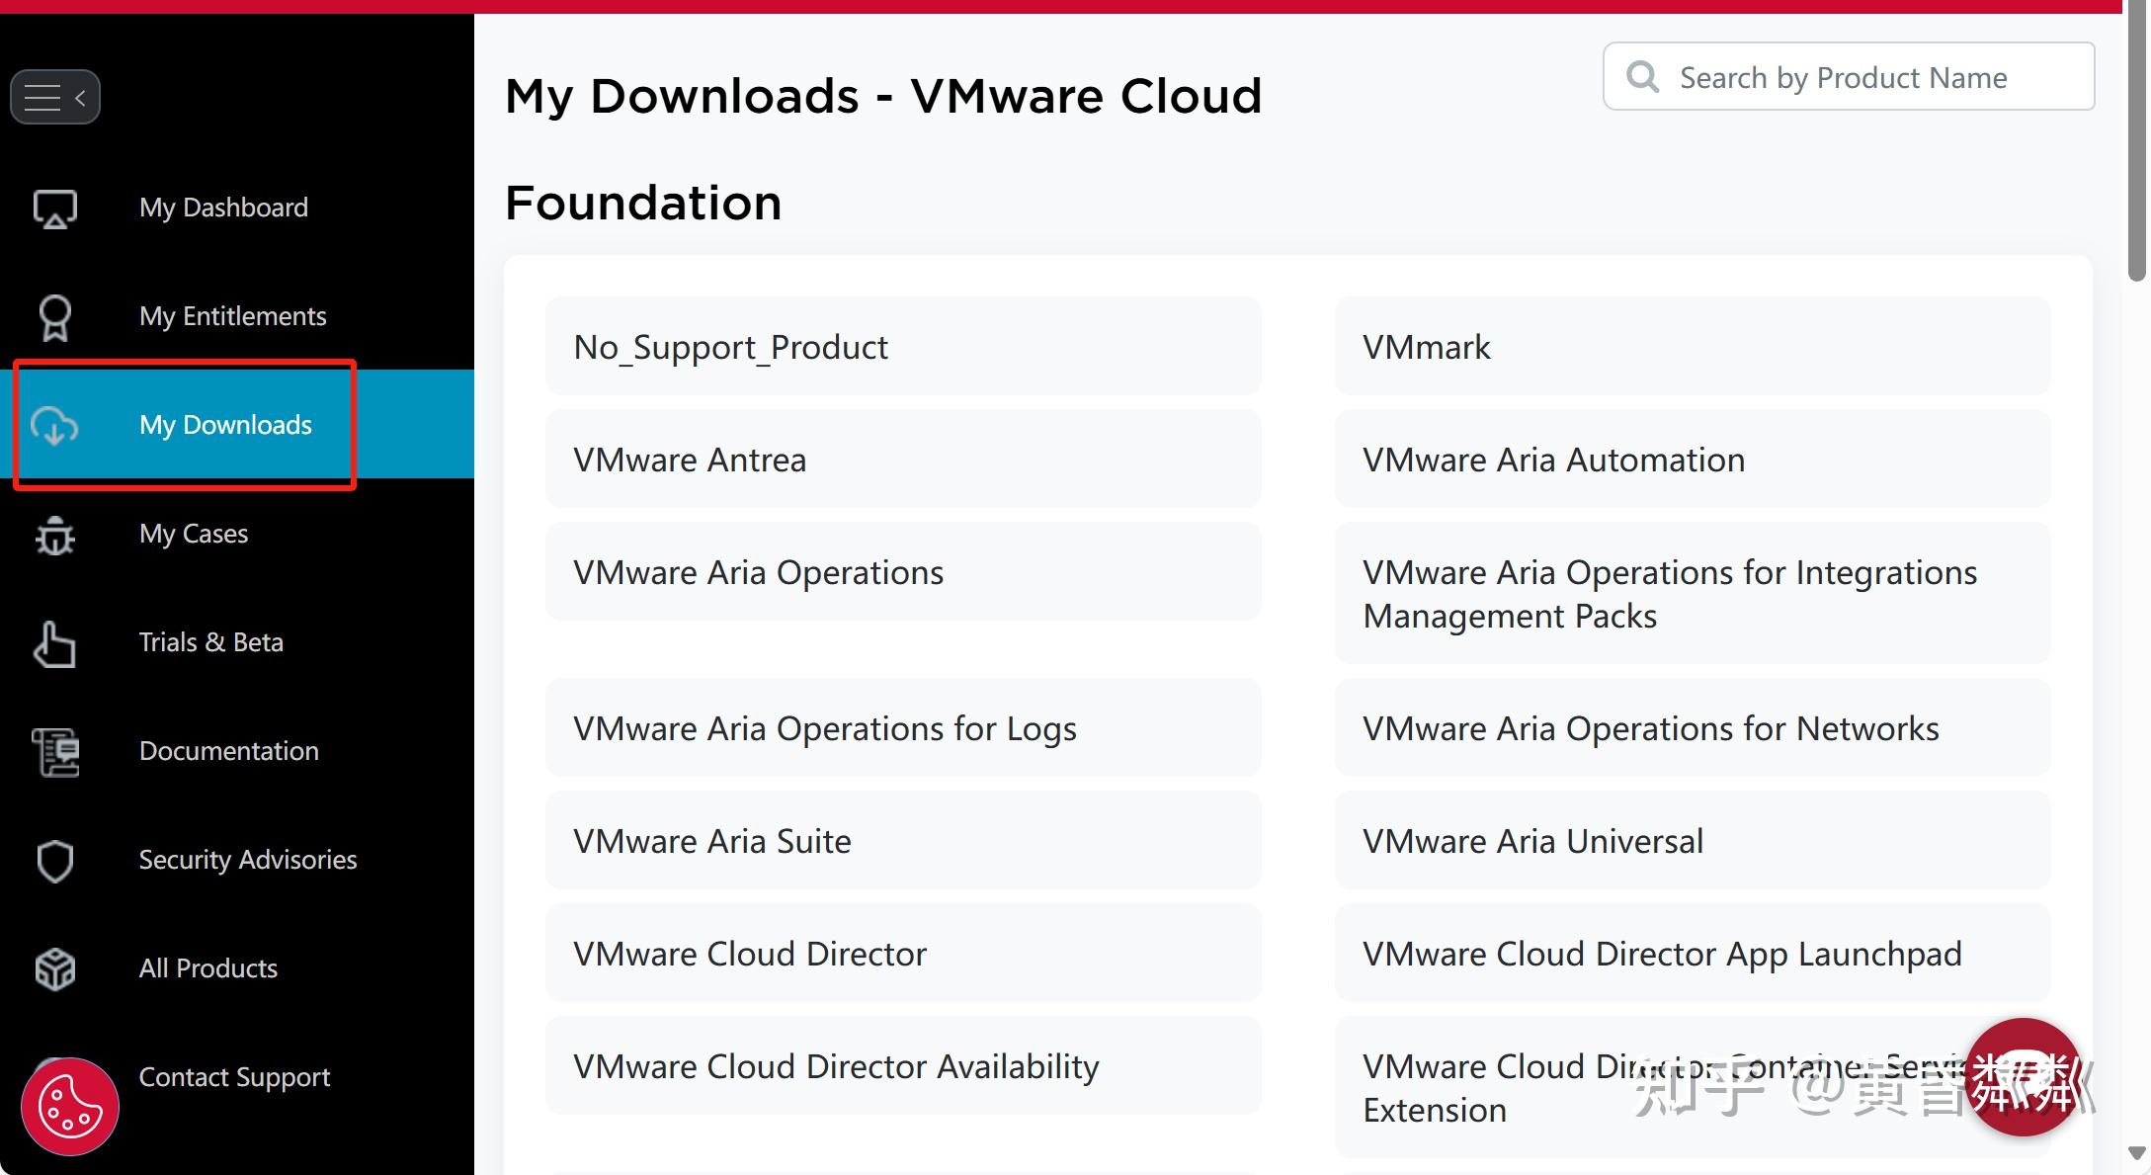2151x1175 pixels.
Task: Select the My Downloads menu entry
Action: [x=225, y=425]
